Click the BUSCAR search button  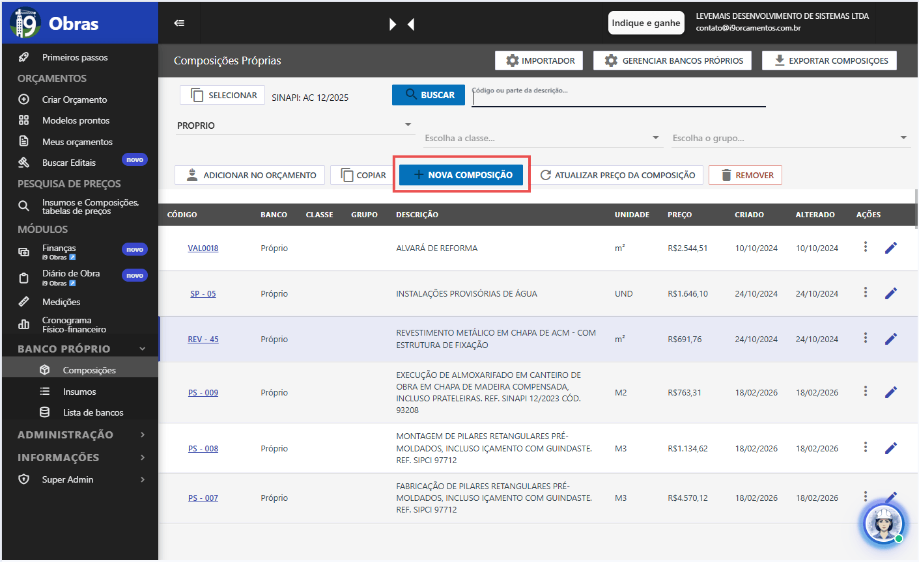click(x=429, y=95)
